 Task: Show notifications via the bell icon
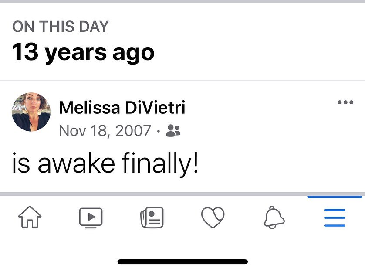click(x=274, y=217)
